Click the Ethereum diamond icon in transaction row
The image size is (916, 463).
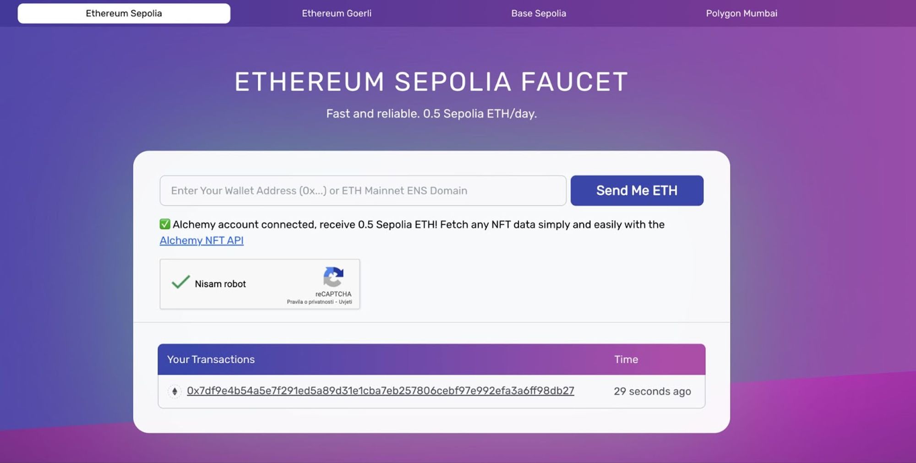click(174, 392)
